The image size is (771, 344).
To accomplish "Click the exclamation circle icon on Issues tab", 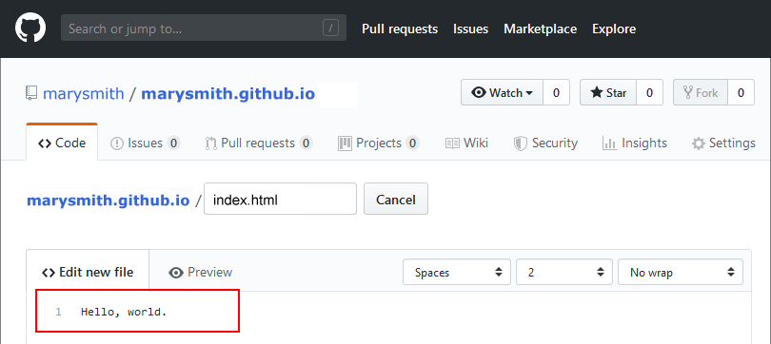I will (116, 143).
